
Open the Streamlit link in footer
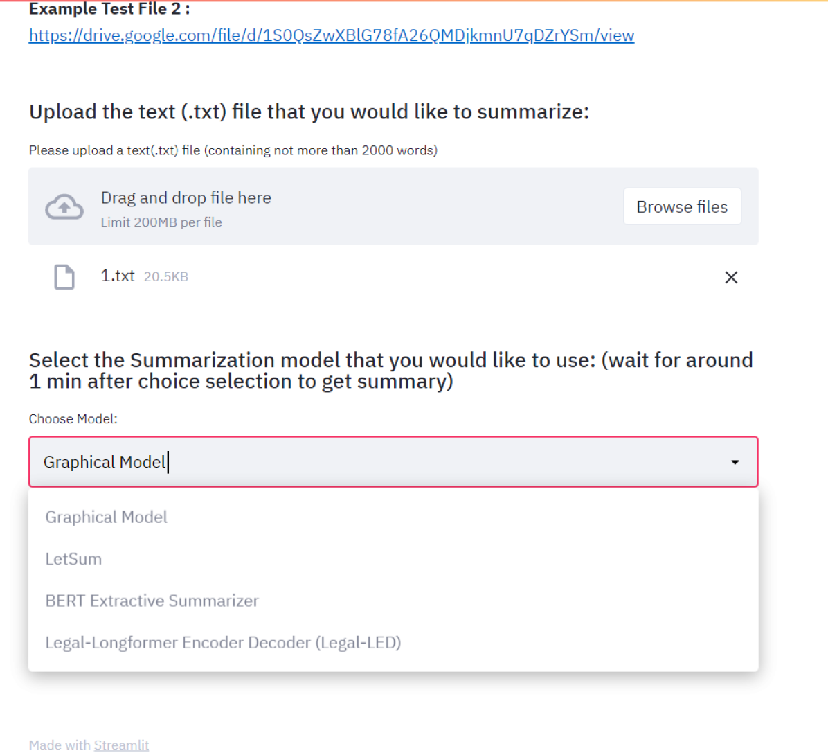pos(121,745)
